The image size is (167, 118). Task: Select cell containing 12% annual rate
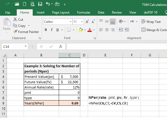(x=70, y=87)
